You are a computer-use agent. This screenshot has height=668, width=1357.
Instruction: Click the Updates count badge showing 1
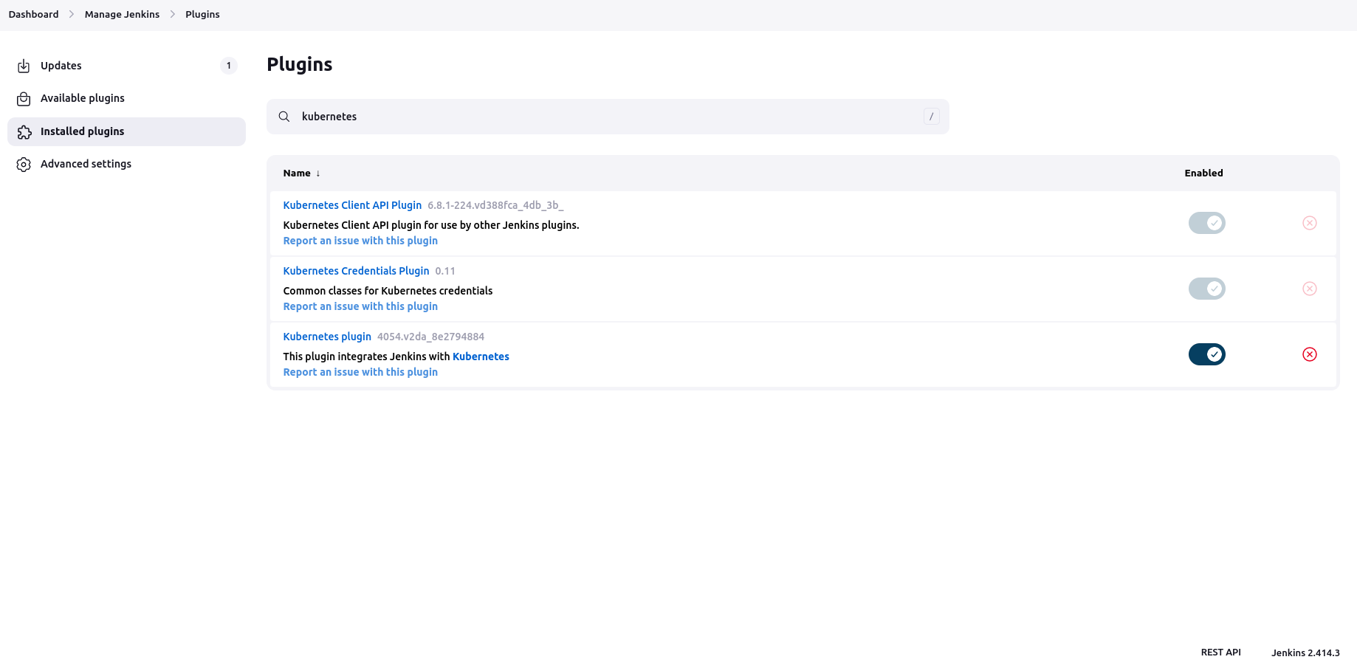coord(229,66)
